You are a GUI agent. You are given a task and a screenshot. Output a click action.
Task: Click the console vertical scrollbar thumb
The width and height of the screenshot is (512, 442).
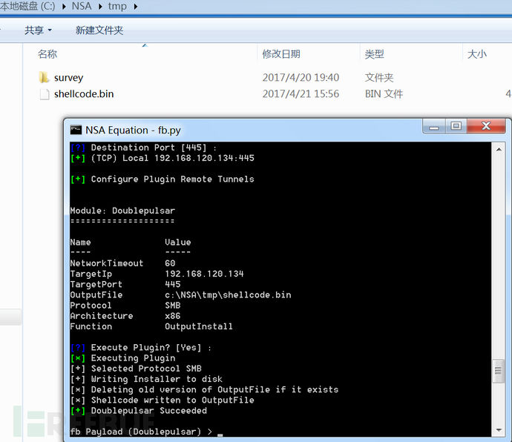tap(499, 371)
